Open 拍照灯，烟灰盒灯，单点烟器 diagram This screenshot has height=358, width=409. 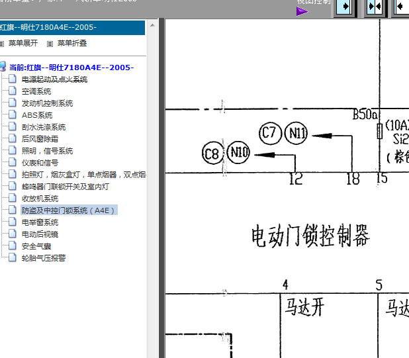(83, 175)
